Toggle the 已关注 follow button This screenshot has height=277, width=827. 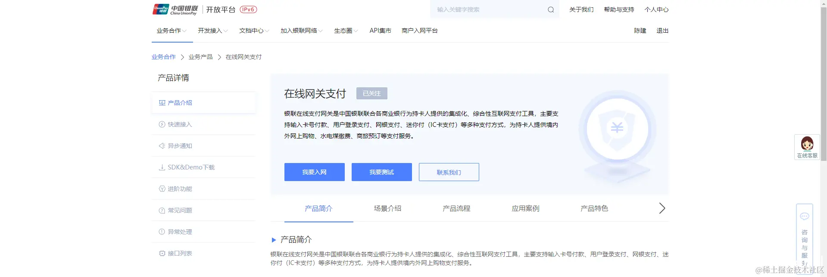coord(372,93)
